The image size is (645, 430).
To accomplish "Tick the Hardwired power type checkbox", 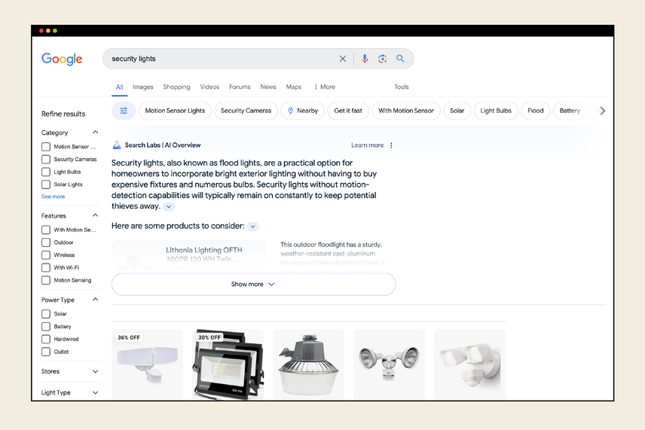I will click(x=46, y=339).
